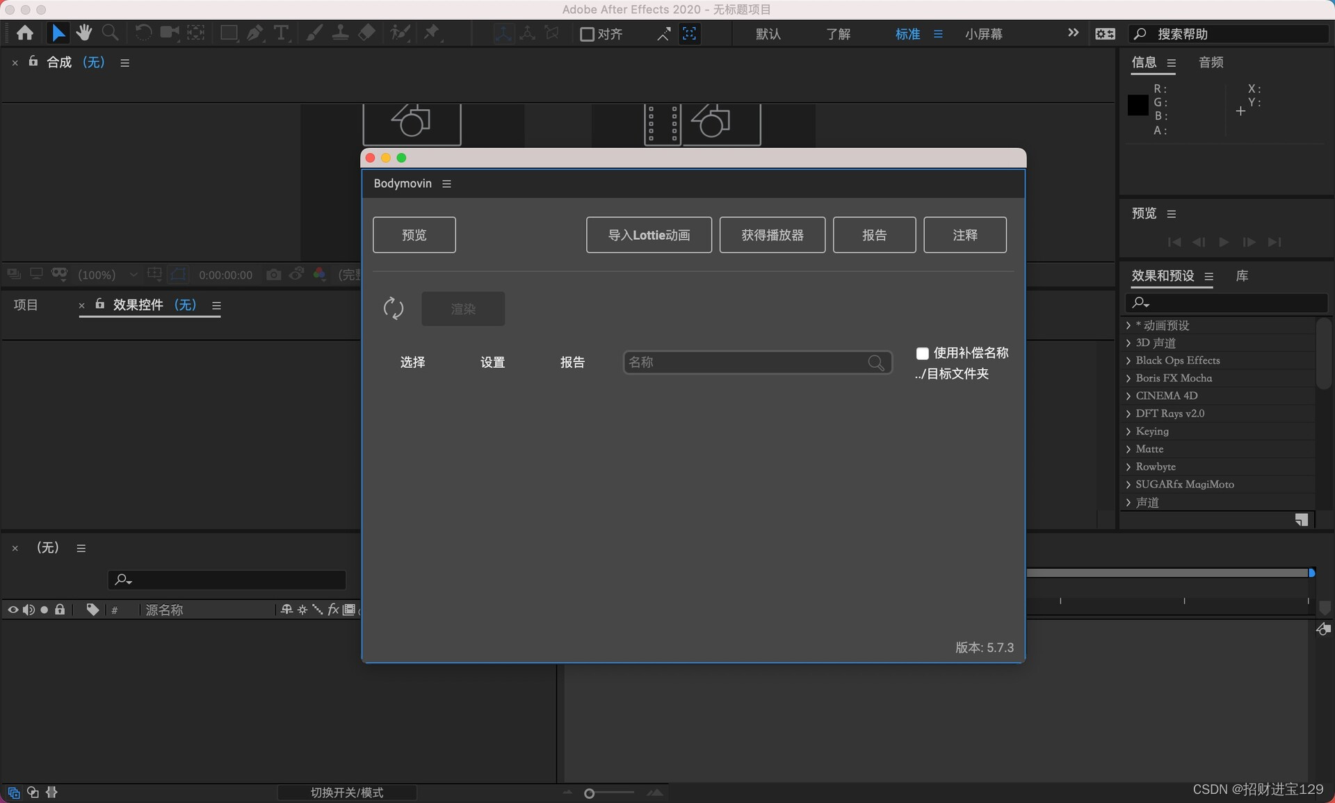This screenshot has width=1335, height=803.
Task: Toggle the video eye column in timeline
Action: pos(13,610)
